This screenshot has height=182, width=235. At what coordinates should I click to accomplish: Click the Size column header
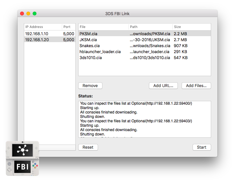(x=192, y=27)
